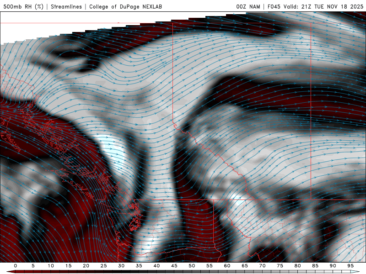The height and width of the screenshot is (274, 366).
Task: Click the "40" label on the colorbar scale
Action: pyautogui.click(x=156, y=266)
